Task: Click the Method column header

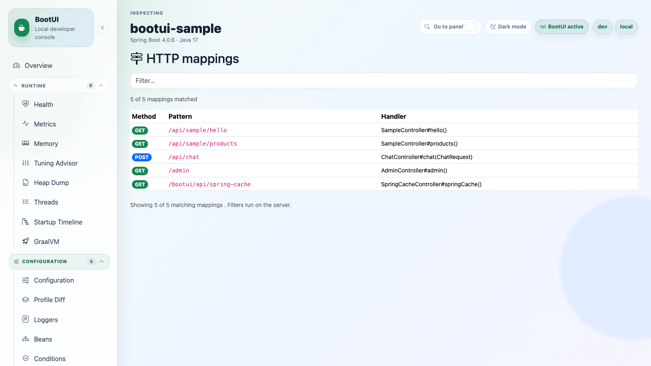Action: (144, 116)
